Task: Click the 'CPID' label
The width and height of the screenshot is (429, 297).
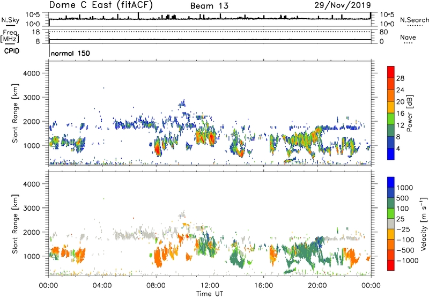Action: pos(12,51)
